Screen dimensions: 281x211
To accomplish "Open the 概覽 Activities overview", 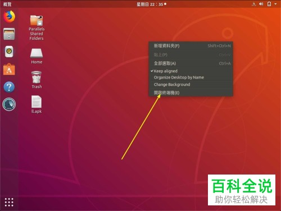I will click(x=7, y=4).
